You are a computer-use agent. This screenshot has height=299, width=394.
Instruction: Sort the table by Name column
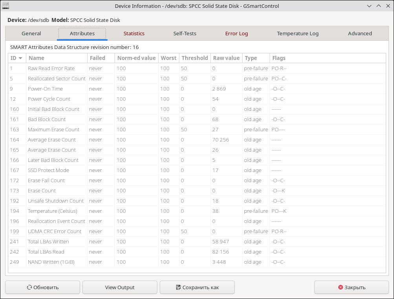tap(36, 58)
